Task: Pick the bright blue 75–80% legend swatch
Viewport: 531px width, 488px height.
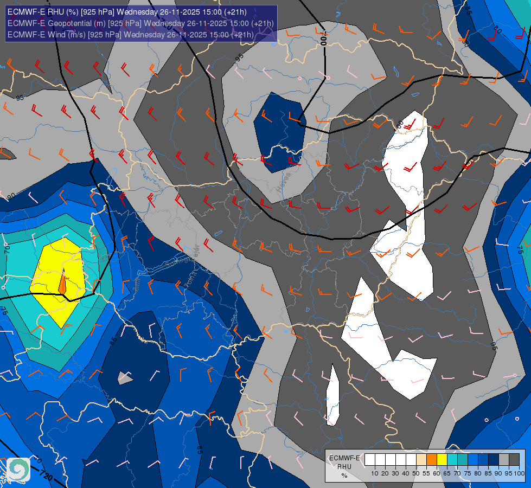Action: point(473,460)
